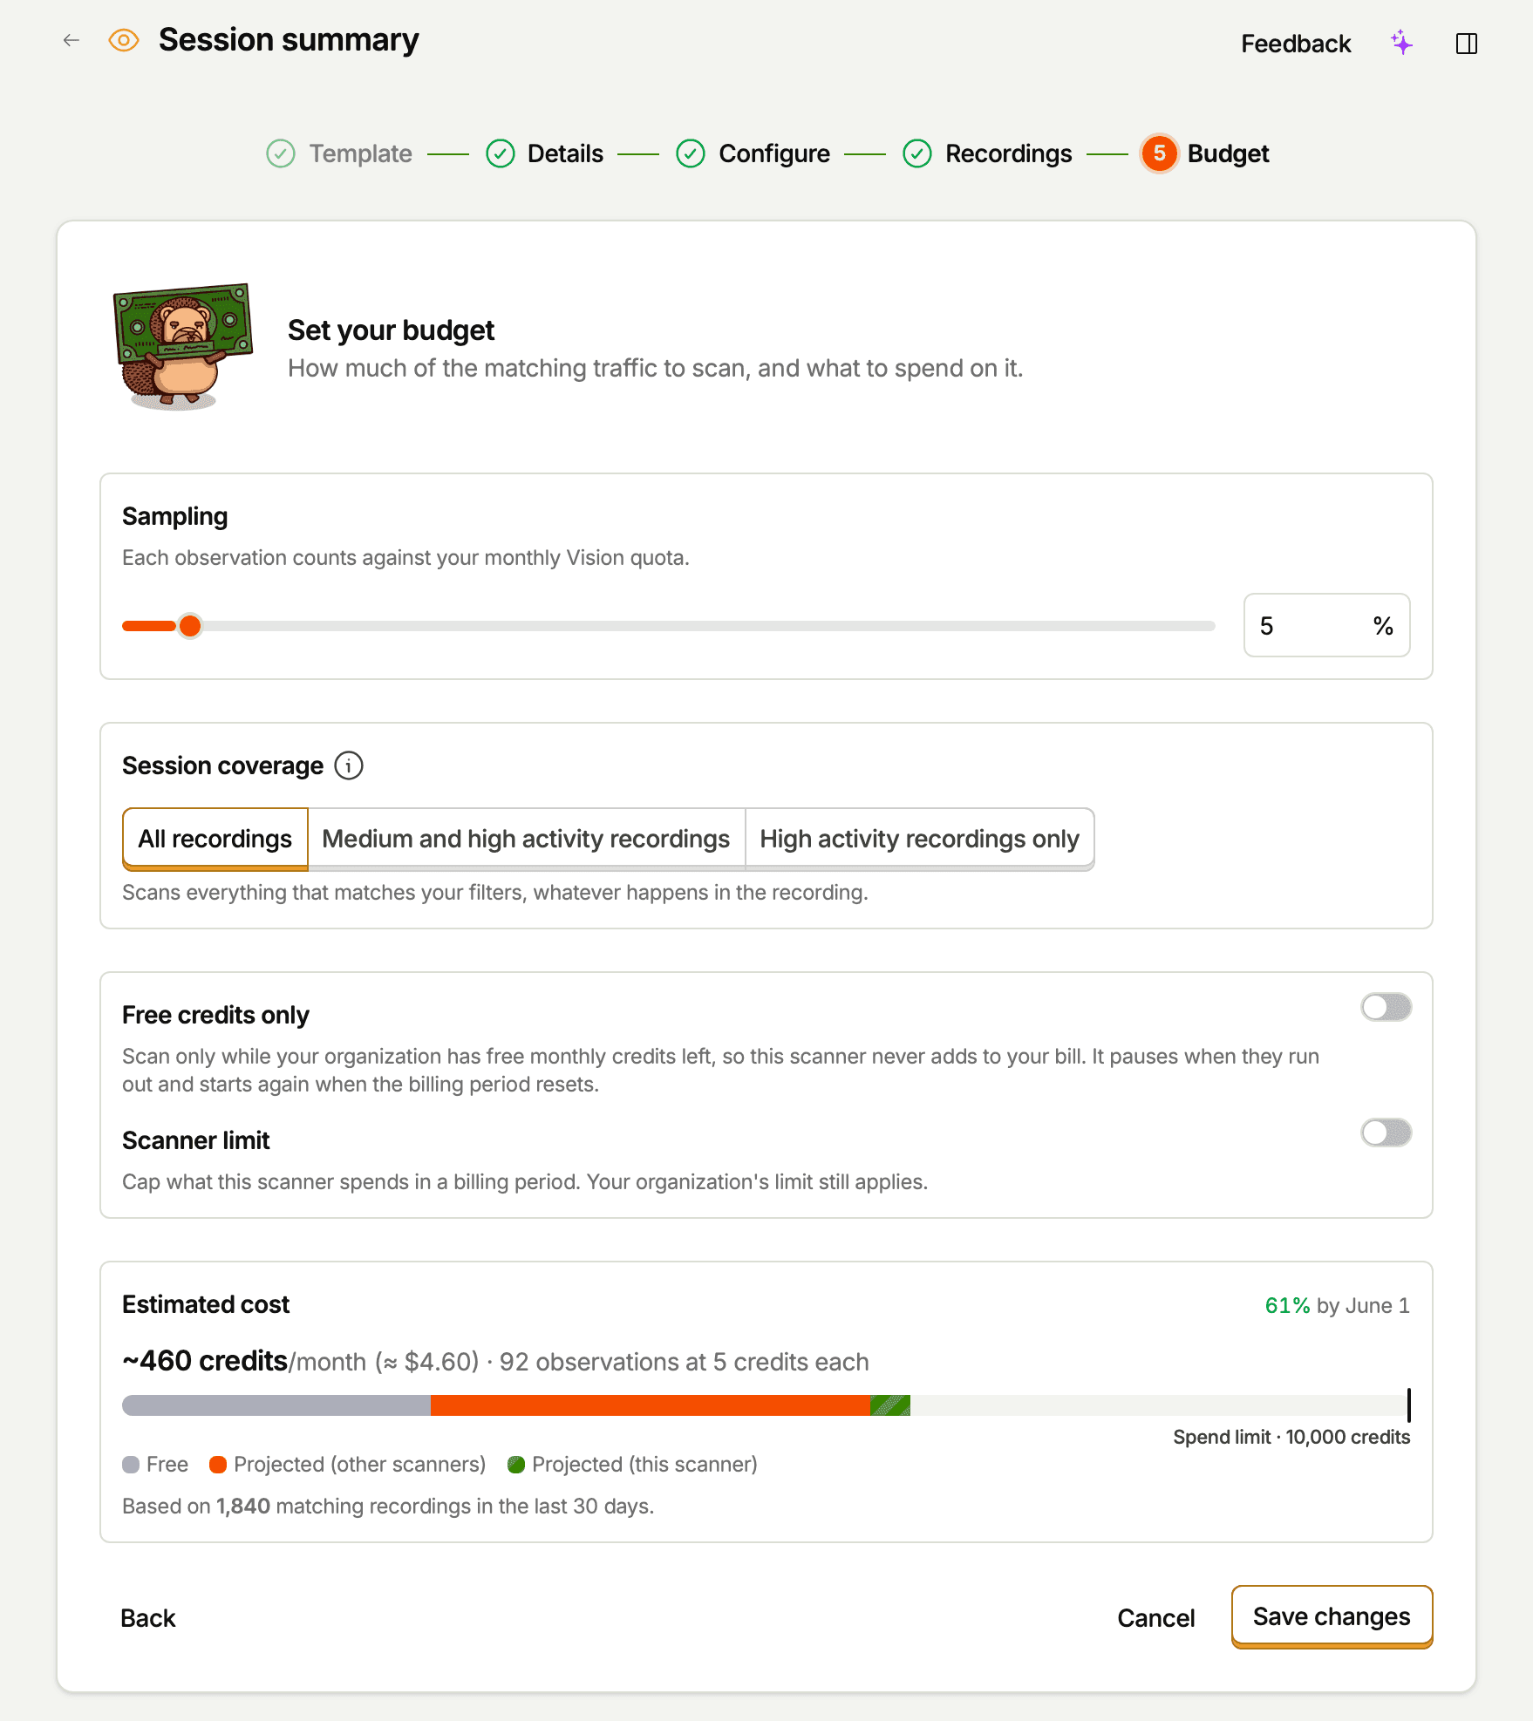The width and height of the screenshot is (1533, 1721).
Task: Click the sampling slider handle
Action: pyautogui.click(x=190, y=626)
